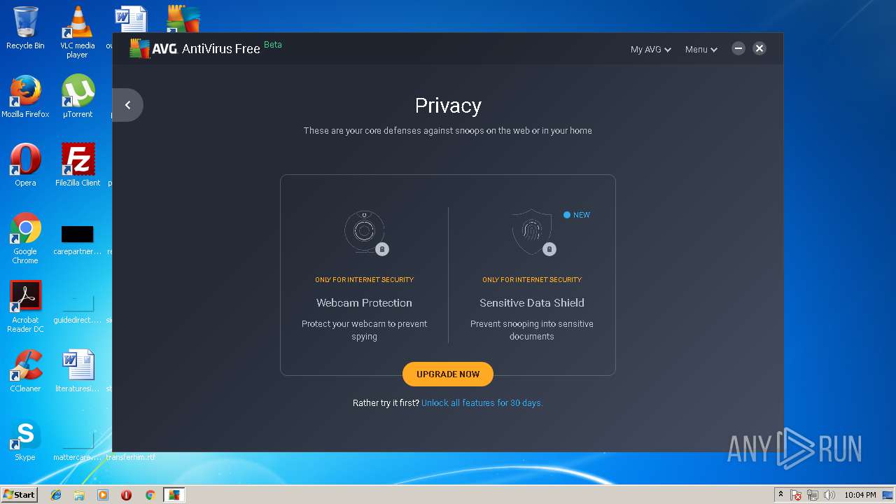The height and width of the screenshot is (504, 896).
Task: Select the Acrobat Reader DC desktop shortcut
Action: (x=25, y=307)
